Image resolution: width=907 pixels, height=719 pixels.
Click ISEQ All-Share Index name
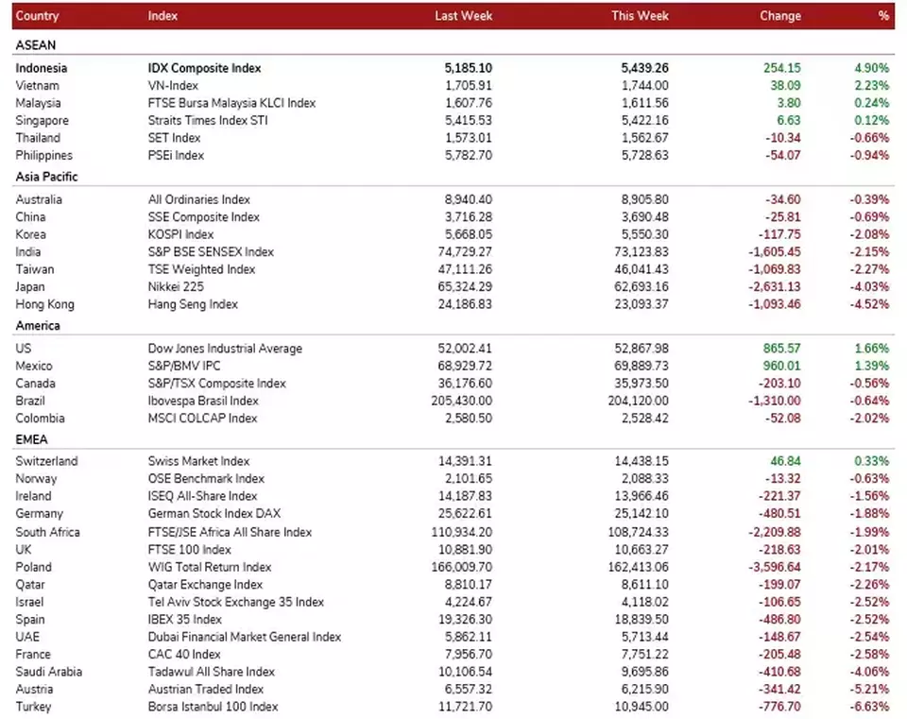(x=202, y=496)
